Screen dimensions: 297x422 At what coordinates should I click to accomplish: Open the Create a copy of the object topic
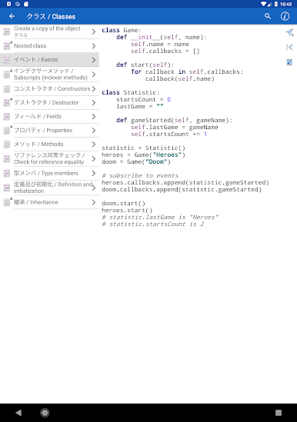pos(49,32)
